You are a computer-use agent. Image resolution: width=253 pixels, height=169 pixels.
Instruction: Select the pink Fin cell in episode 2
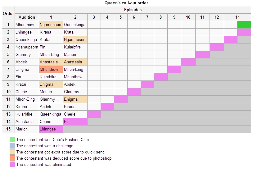click(x=75, y=121)
